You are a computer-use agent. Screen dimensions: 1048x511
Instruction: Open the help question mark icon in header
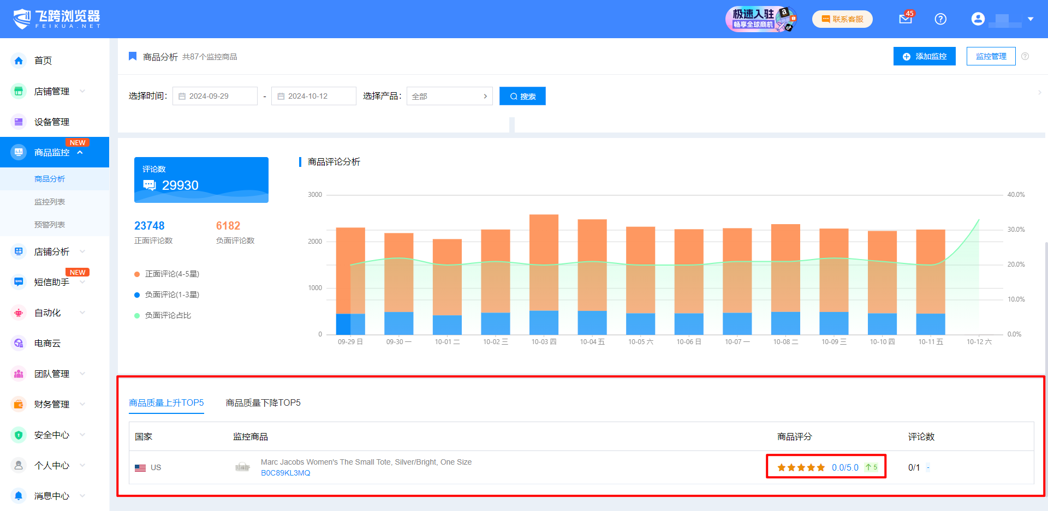pyautogui.click(x=940, y=19)
